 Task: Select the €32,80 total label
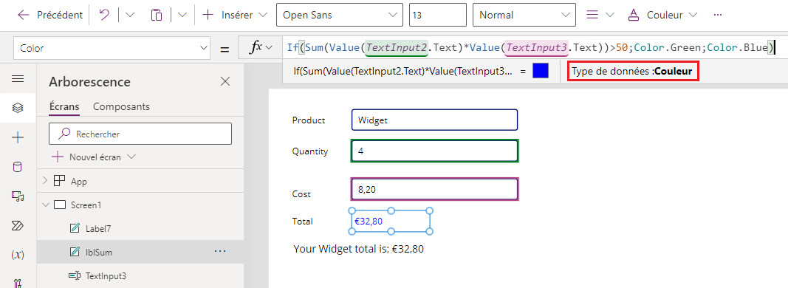391,221
